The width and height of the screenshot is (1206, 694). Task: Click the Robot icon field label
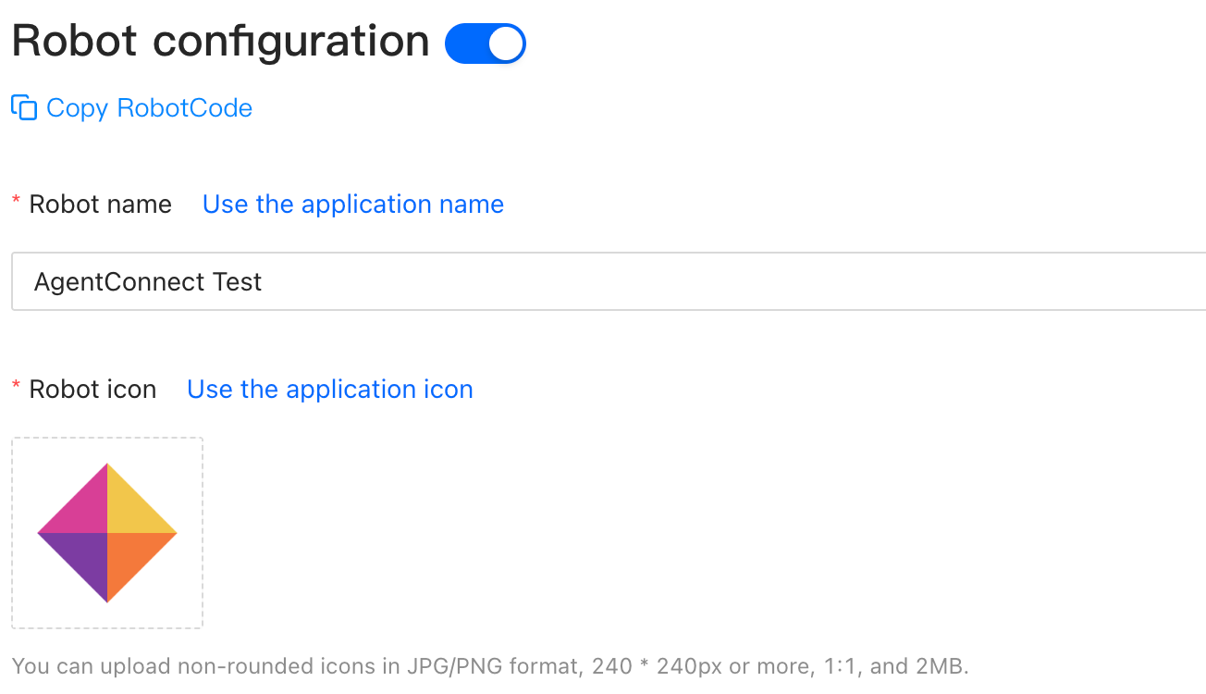tap(92, 390)
